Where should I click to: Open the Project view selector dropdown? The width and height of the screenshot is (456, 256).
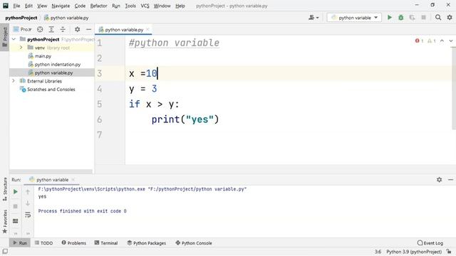[22, 29]
